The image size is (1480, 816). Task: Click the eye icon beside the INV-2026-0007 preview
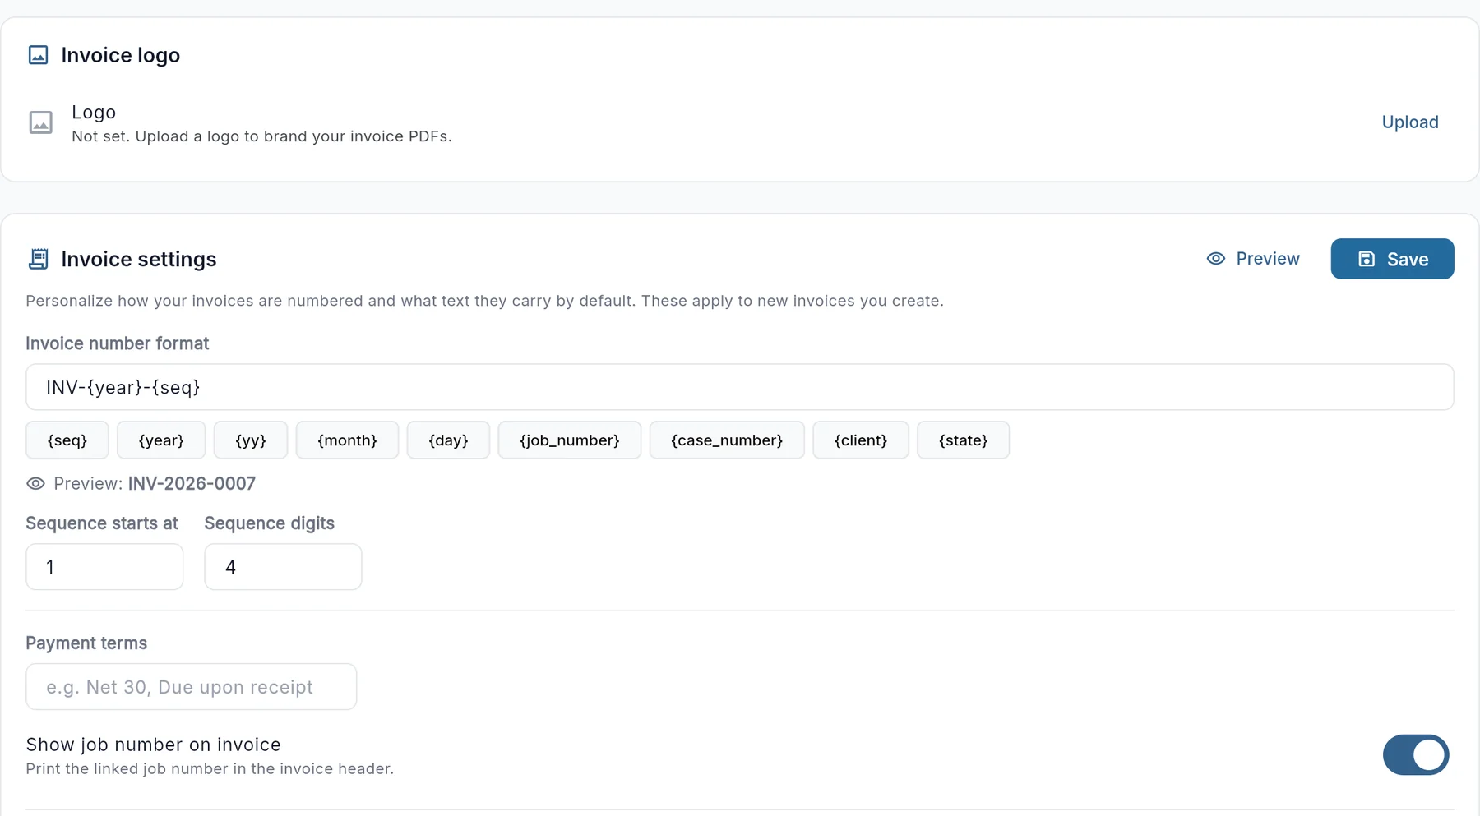pos(35,484)
